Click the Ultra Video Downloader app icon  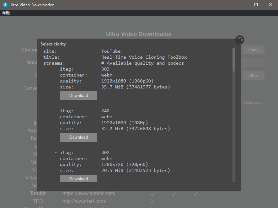point(5,5)
